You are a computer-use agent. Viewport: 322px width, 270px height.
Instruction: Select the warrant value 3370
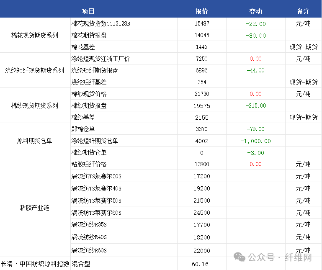tap(202, 129)
